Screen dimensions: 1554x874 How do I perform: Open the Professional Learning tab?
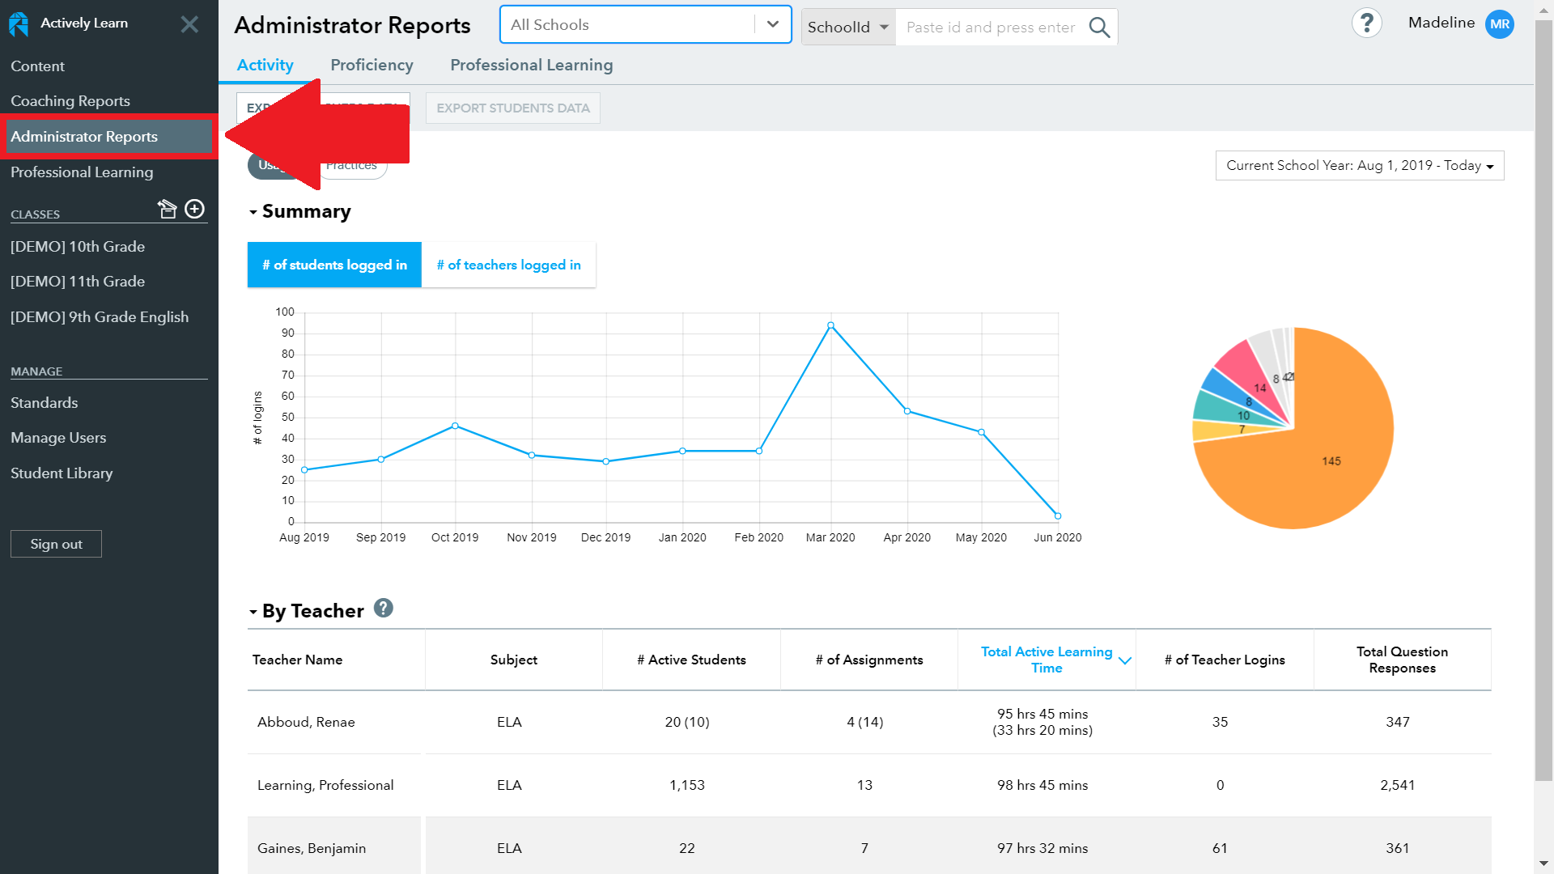(x=532, y=65)
